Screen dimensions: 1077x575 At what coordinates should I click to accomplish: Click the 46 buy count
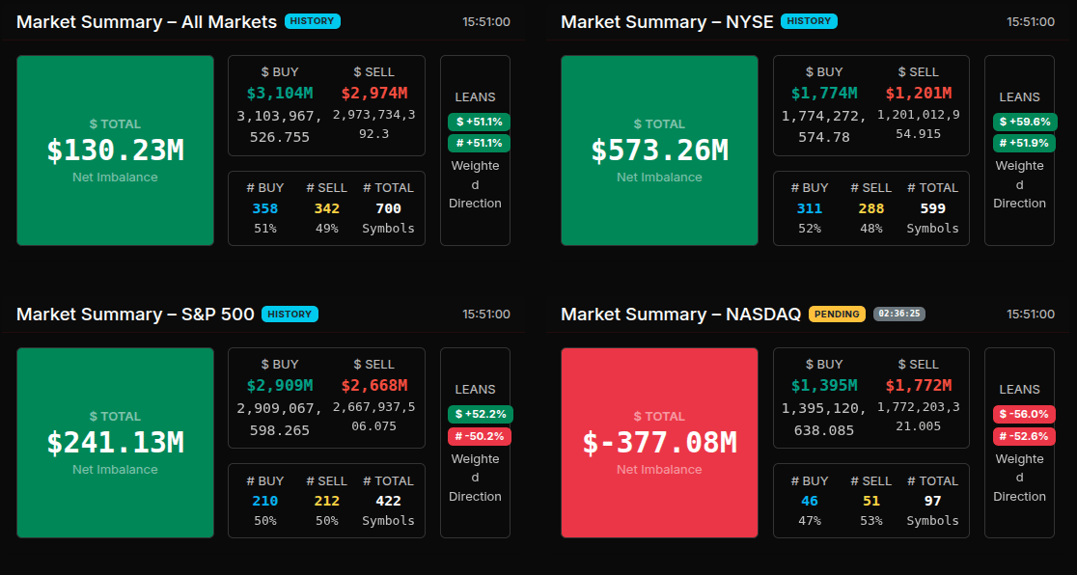tap(810, 502)
